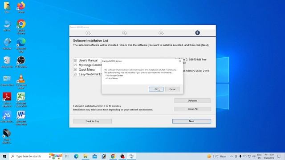Select the Firefox desktop icon
This screenshot has width=285, height=160.
click(21, 7)
